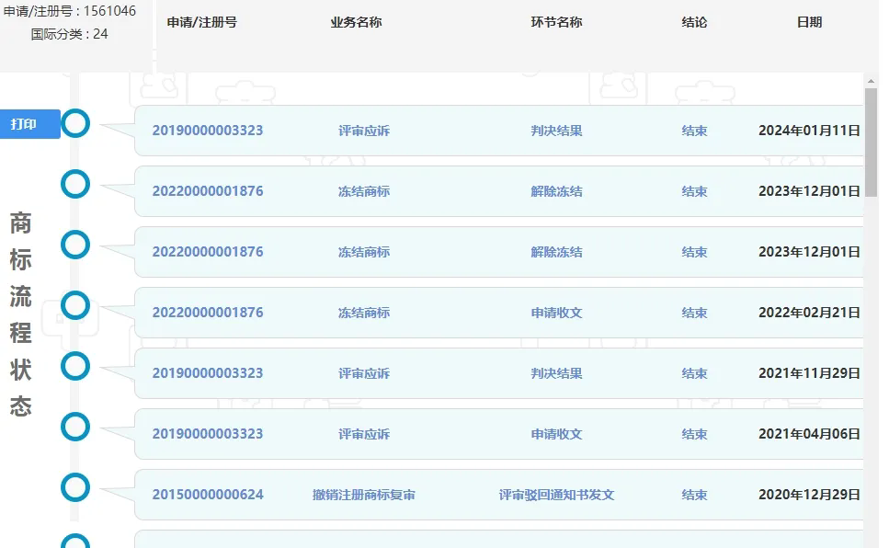889x548 pixels.
Task: Click 申请收文 in the 2021年04月06日 row
Action: (556, 434)
